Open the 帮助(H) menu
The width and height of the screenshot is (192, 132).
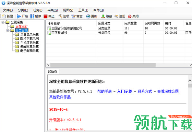coord(99,10)
